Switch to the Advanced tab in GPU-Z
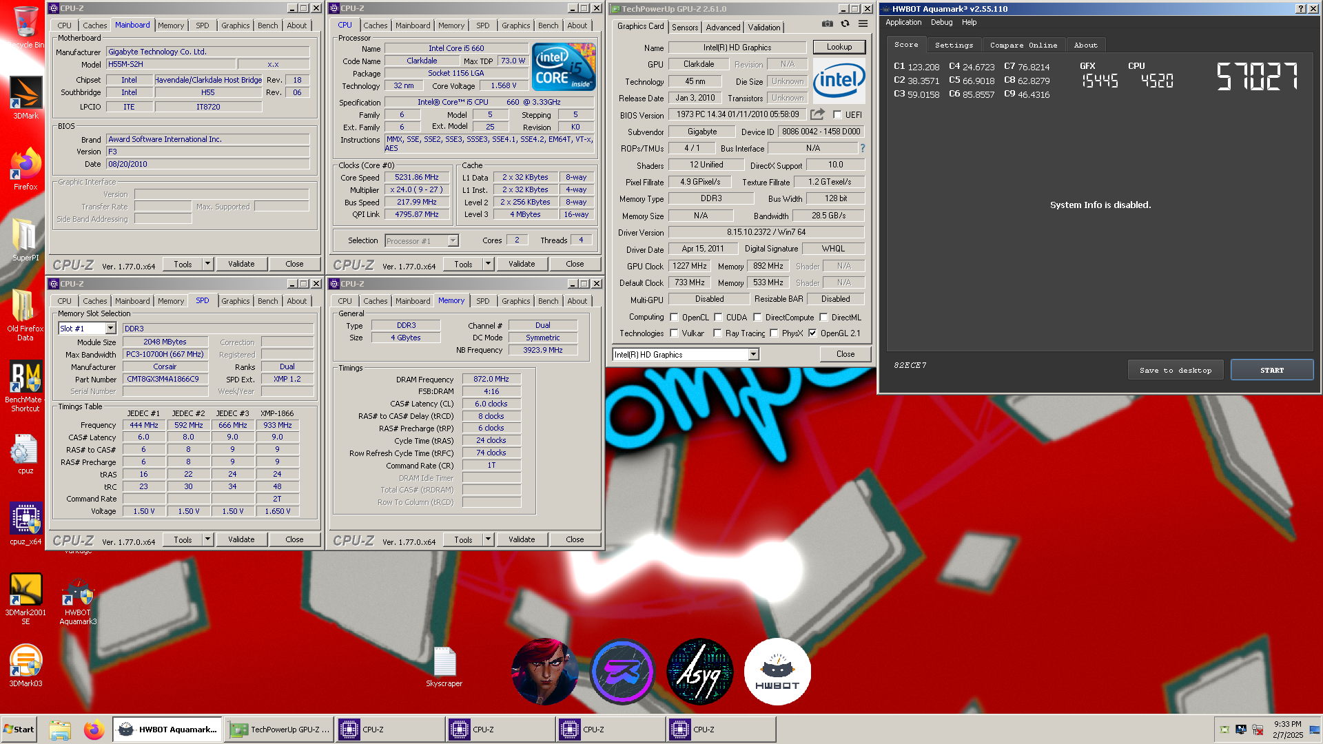 pos(723,28)
